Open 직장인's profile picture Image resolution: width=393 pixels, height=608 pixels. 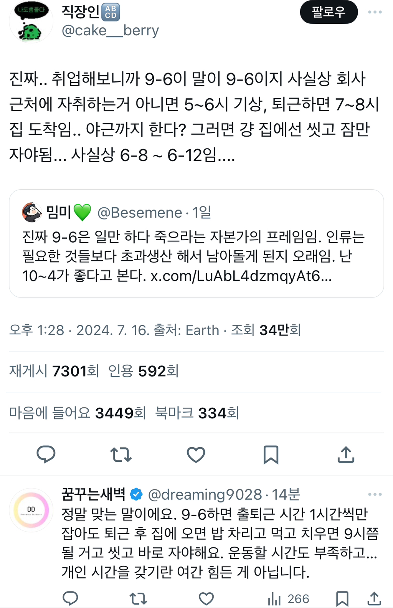pyautogui.click(x=31, y=22)
